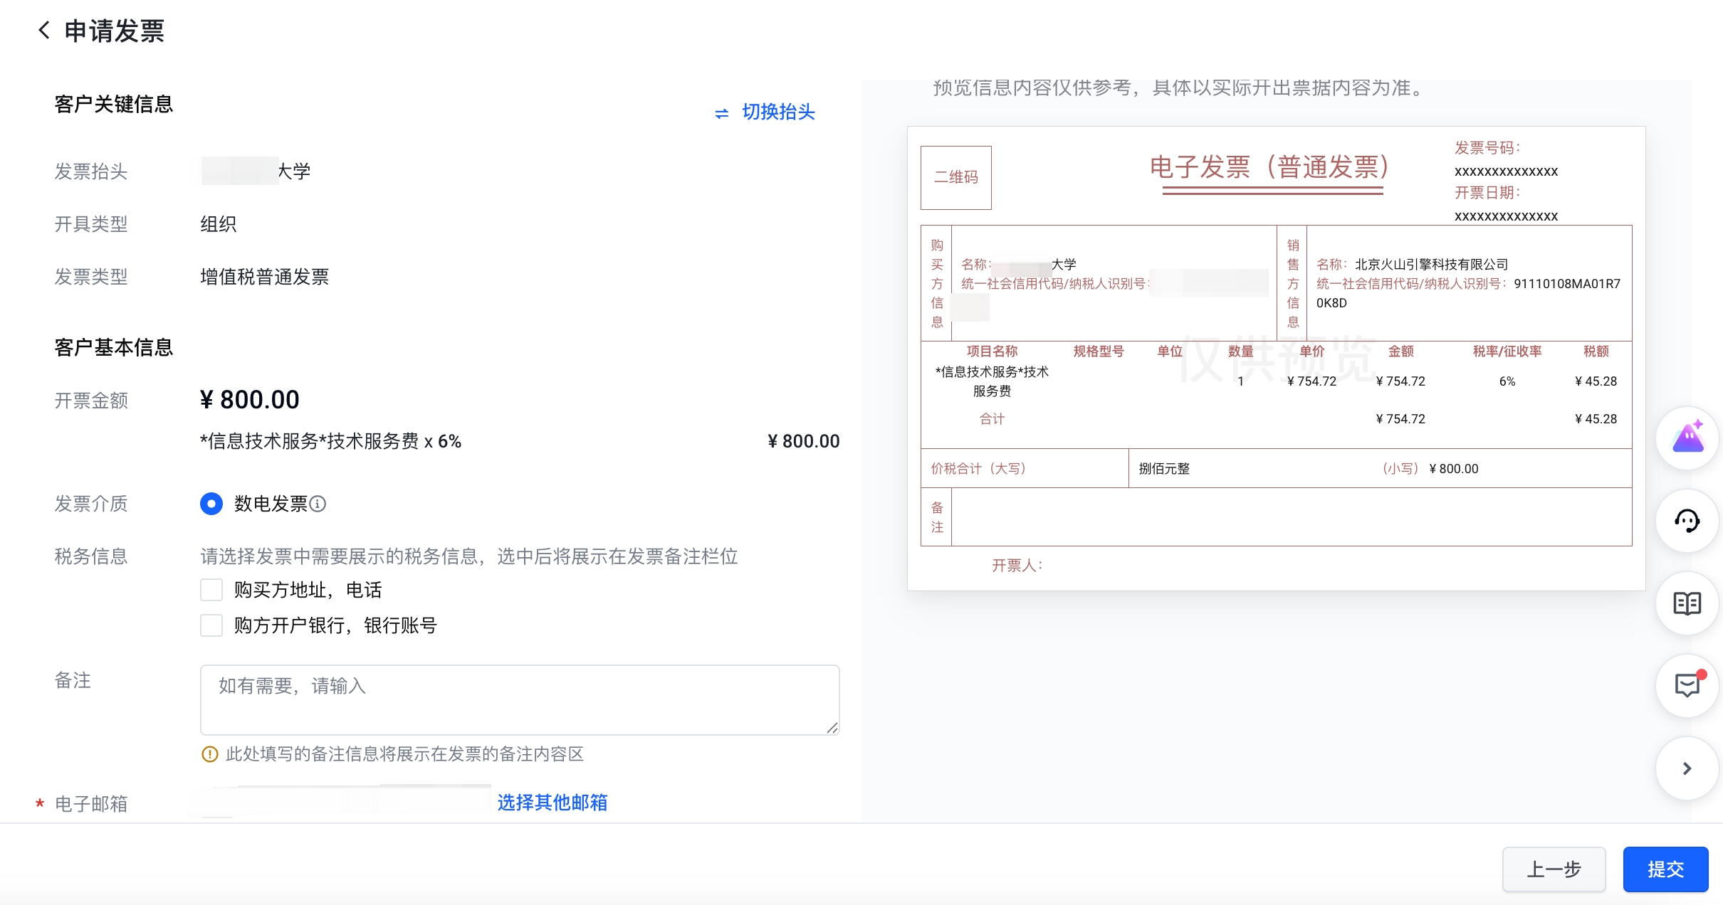Open the purple AI assistant floating icon
The image size is (1723, 905).
point(1687,438)
